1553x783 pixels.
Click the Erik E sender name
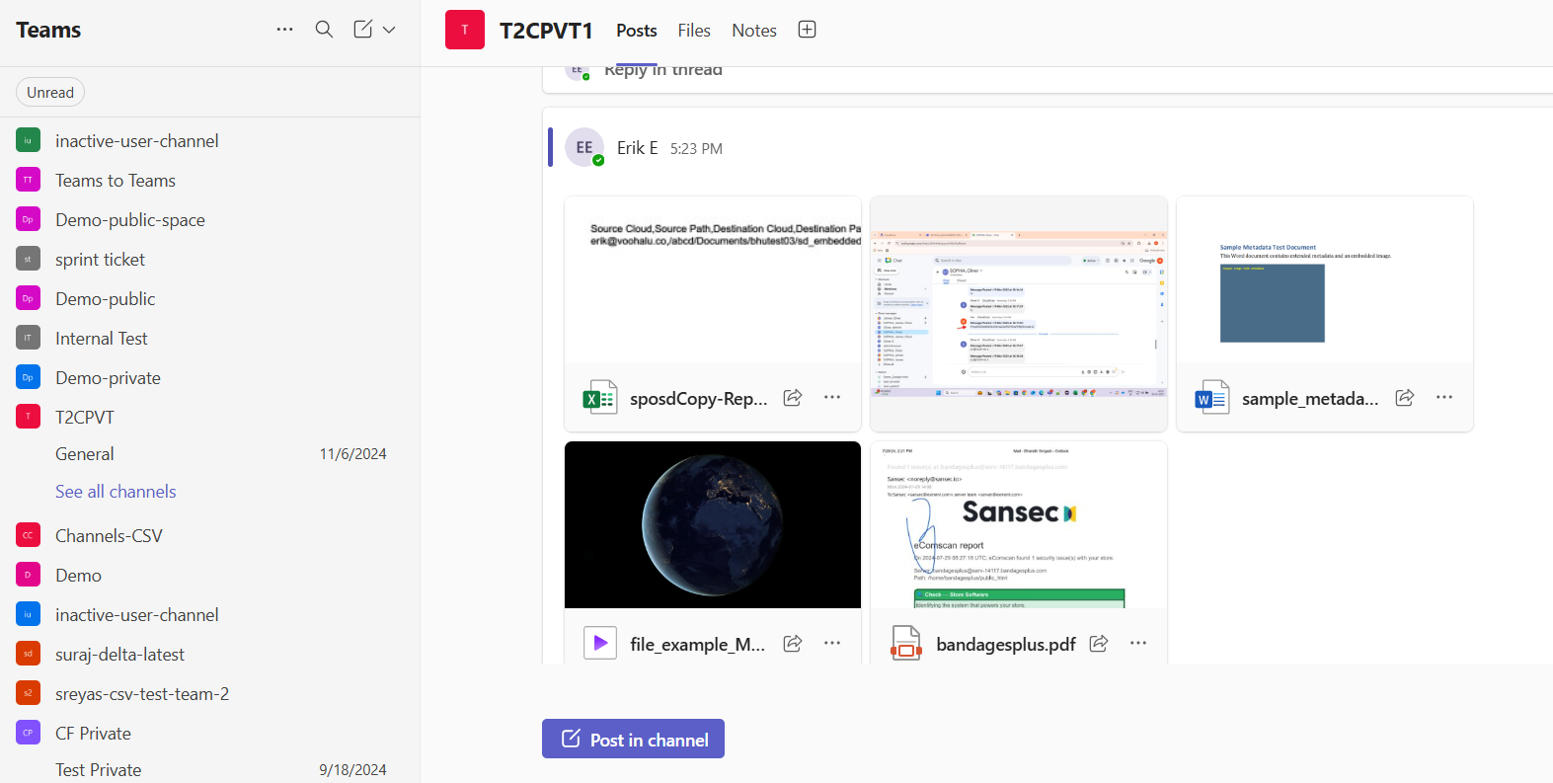point(638,148)
